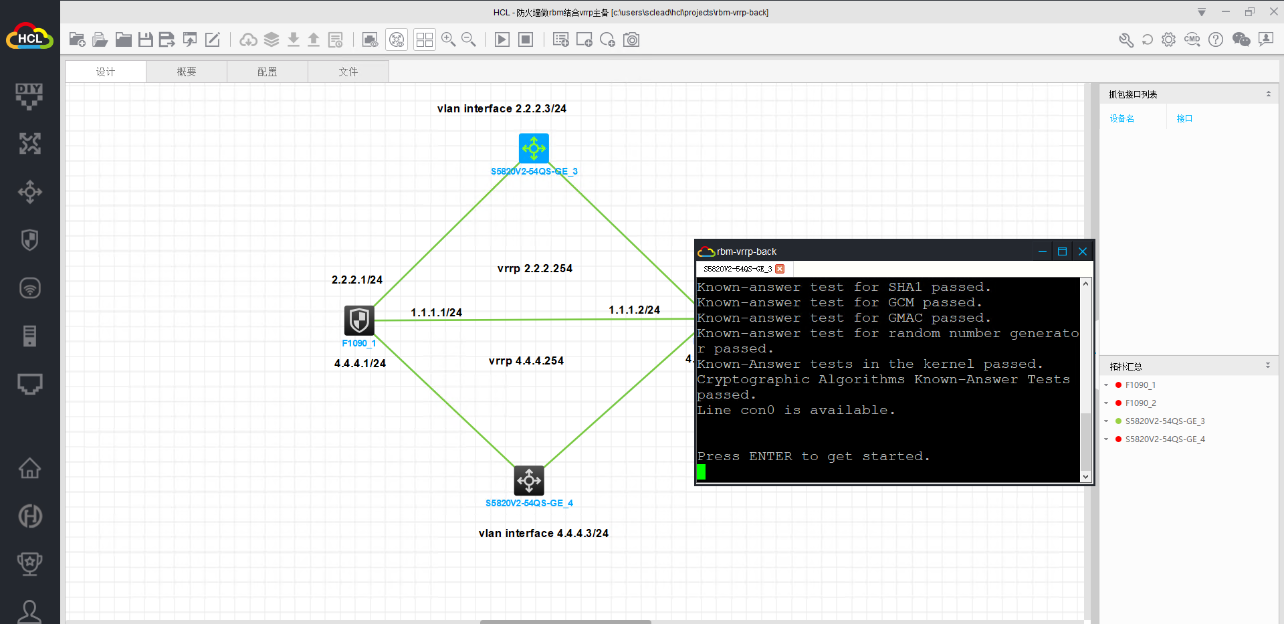Select the F1090_1 firewall on the canvas
1284x624 pixels.
359,320
